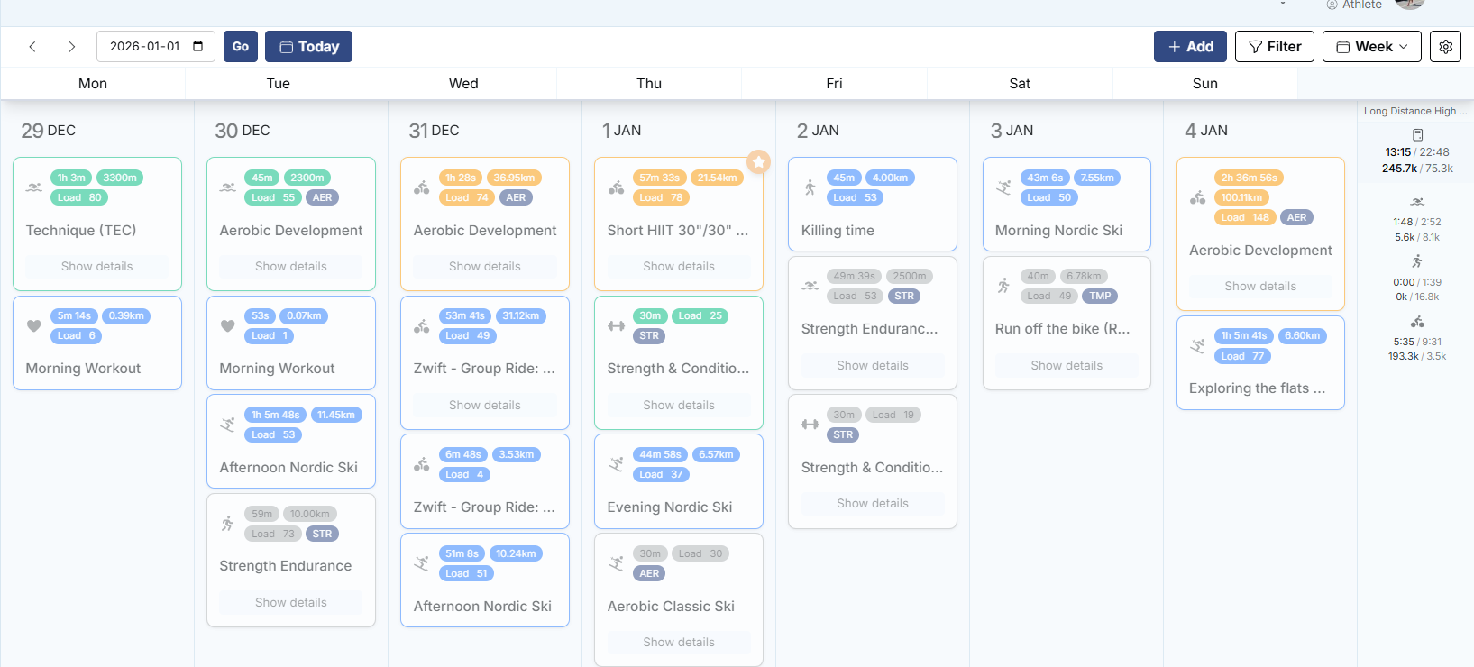Go to next week arrow
Viewport: 1474px width, 667px height.
[72, 47]
